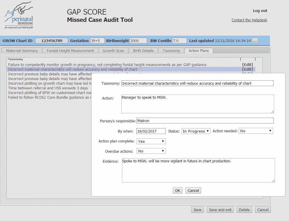Open the Action plan complete dropdown
This screenshot has width=289, height=221.
point(151,141)
